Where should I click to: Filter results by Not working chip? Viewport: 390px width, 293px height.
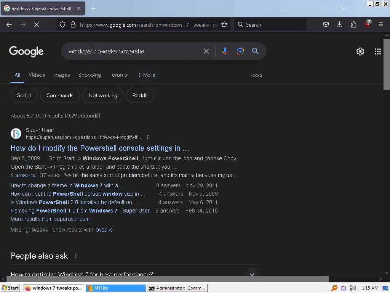(x=103, y=96)
